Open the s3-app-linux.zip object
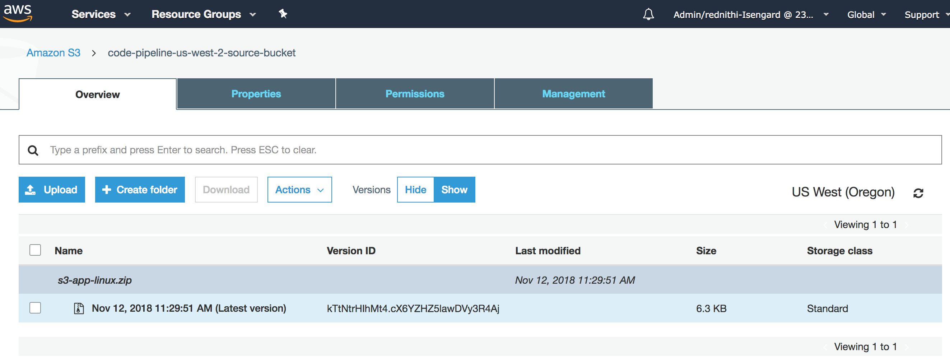The width and height of the screenshot is (950, 362). click(95, 280)
